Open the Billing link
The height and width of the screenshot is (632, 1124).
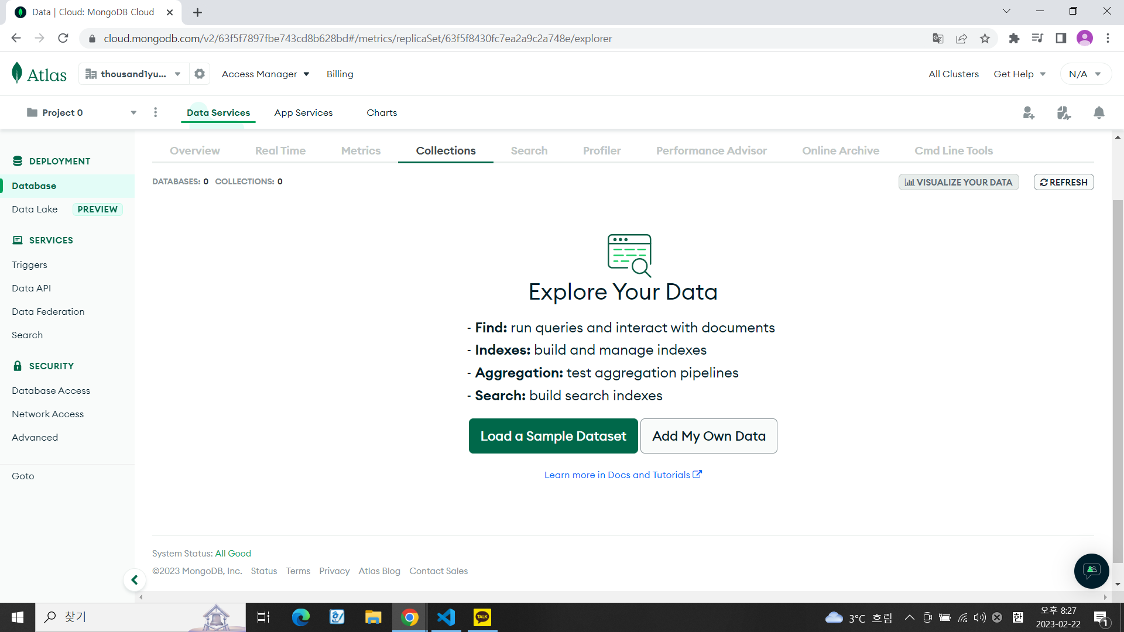(x=340, y=74)
